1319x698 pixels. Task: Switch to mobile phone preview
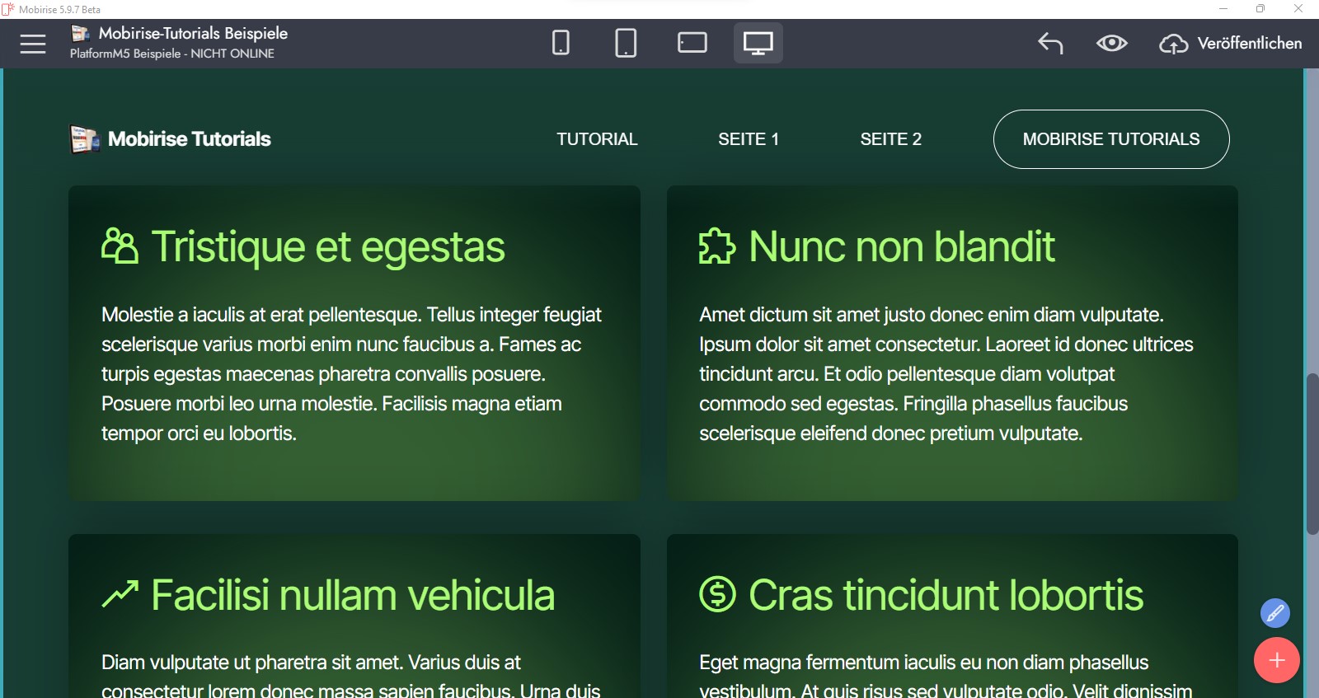tap(561, 43)
